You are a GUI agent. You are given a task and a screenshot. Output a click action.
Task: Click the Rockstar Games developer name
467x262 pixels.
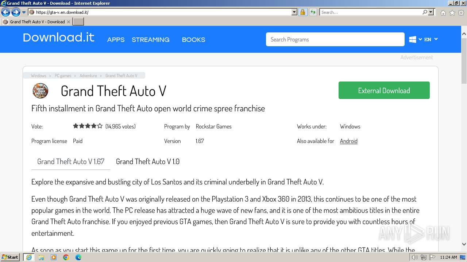click(213, 126)
